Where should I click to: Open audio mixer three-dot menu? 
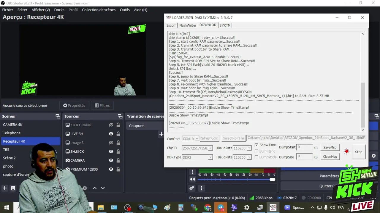(x=192, y=172)
